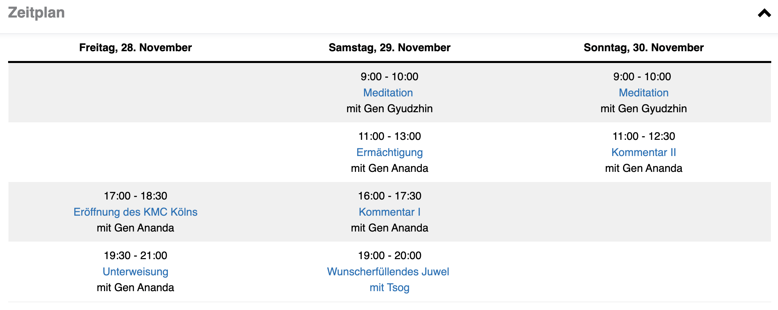
Task: Click the mit Tsog link
Action: click(x=389, y=287)
